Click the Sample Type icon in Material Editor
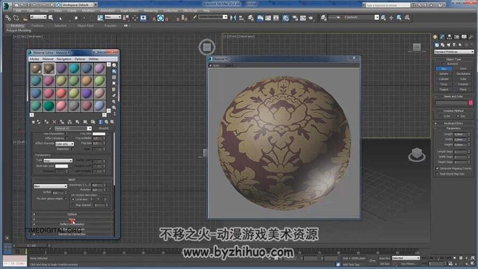Image resolution: width=478 pixels, height=269 pixels. click(114, 65)
